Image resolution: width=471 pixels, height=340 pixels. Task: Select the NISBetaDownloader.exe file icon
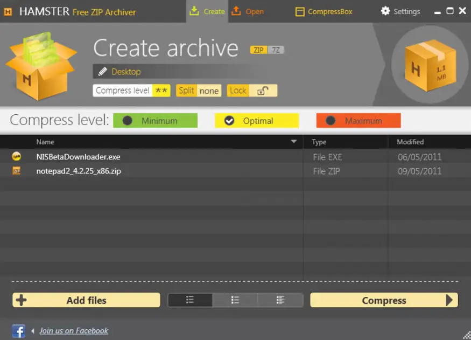point(17,157)
